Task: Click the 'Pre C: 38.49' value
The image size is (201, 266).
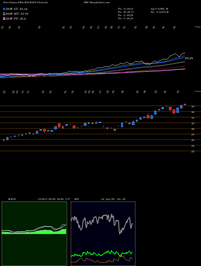Action: pos(125,19)
